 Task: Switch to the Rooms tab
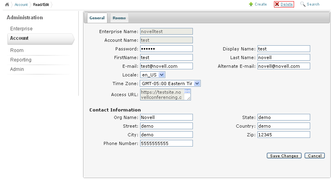[119, 18]
